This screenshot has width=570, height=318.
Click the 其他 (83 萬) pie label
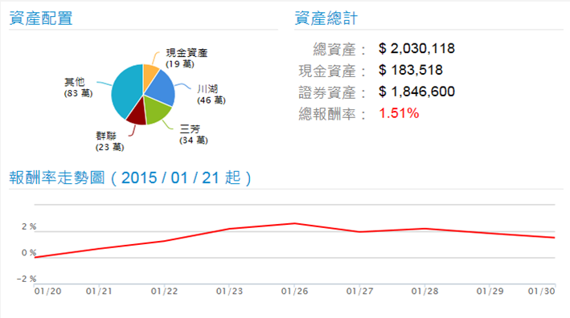79,88
